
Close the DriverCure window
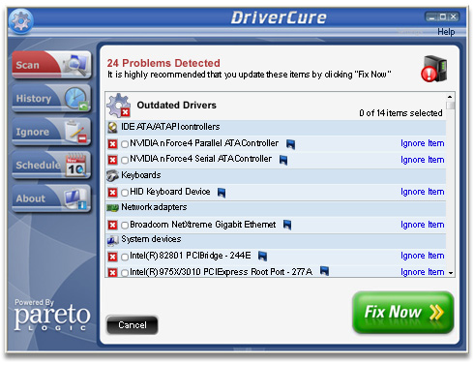coord(454,16)
